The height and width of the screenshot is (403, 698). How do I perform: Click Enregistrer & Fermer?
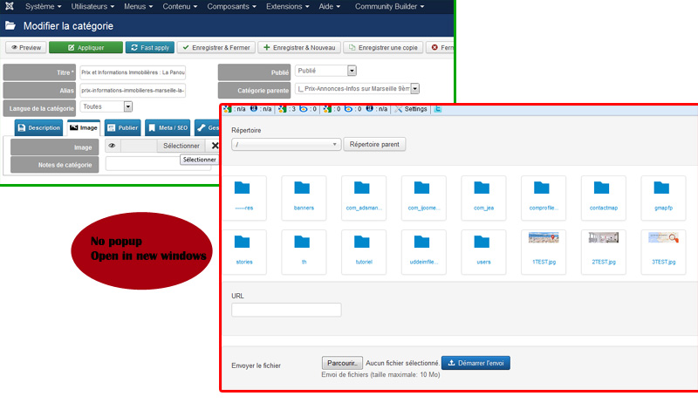[x=216, y=48]
